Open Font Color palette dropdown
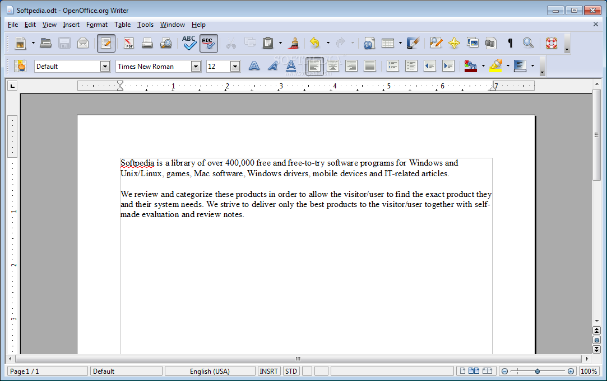The height and width of the screenshot is (381, 607). [x=483, y=66]
